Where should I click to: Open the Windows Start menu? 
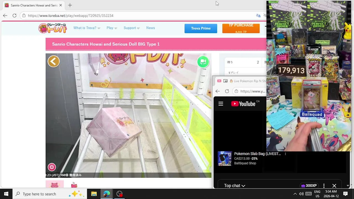pos(6,194)
